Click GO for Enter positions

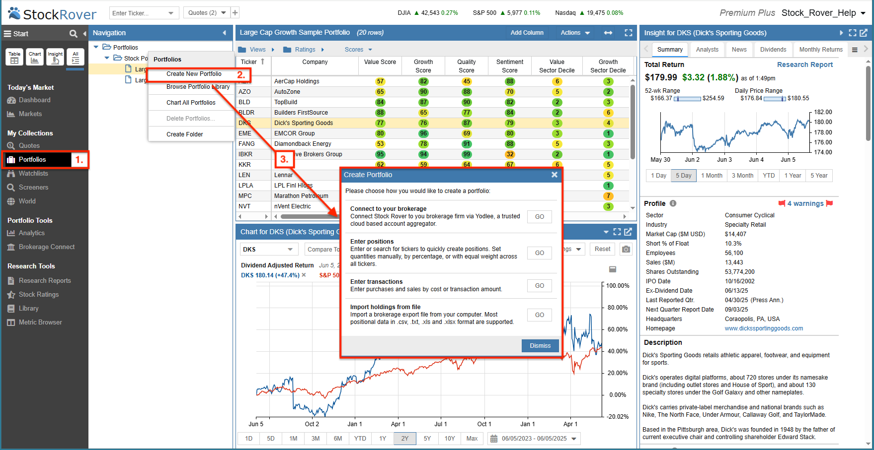click(x=540, y=253)
